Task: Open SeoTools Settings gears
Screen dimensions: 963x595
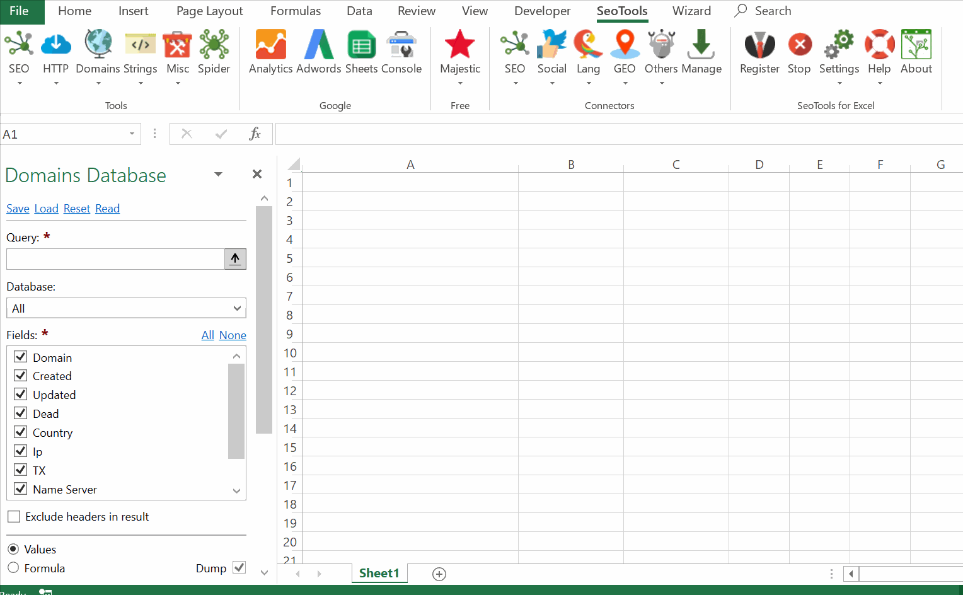Action: [x=839, y=44]
